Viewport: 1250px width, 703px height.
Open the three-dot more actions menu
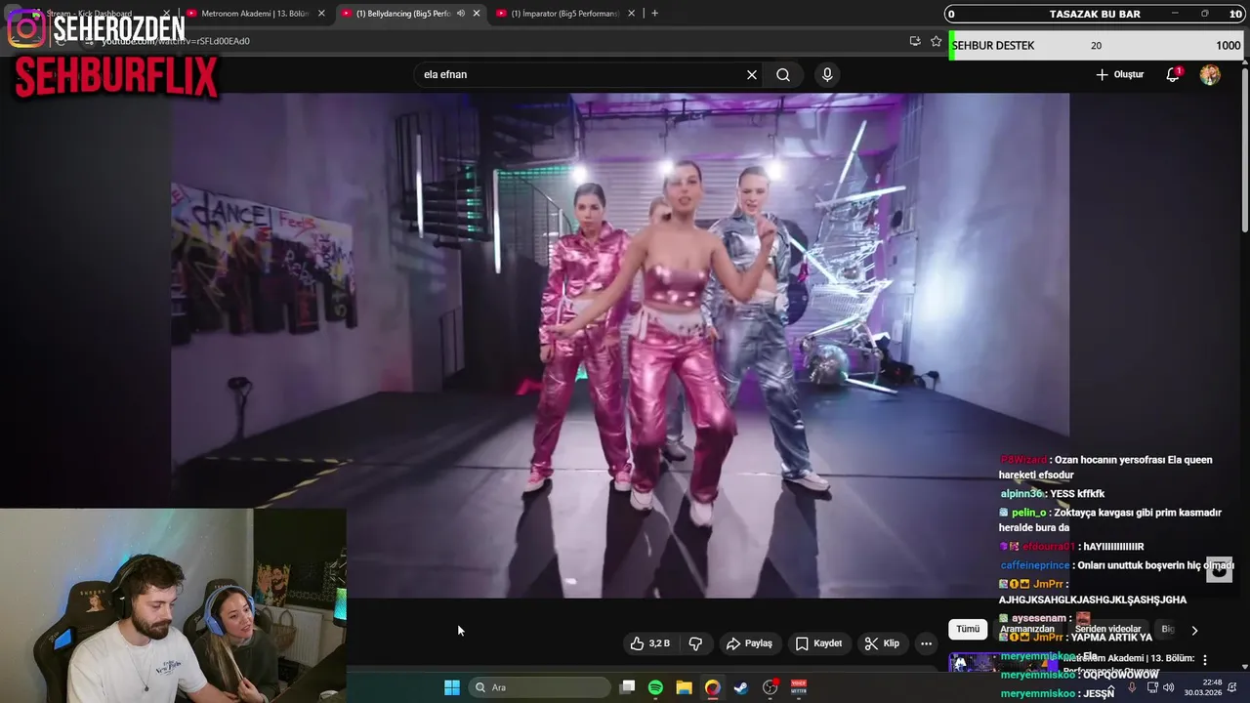pyautogui.click(x=926, y=643)
